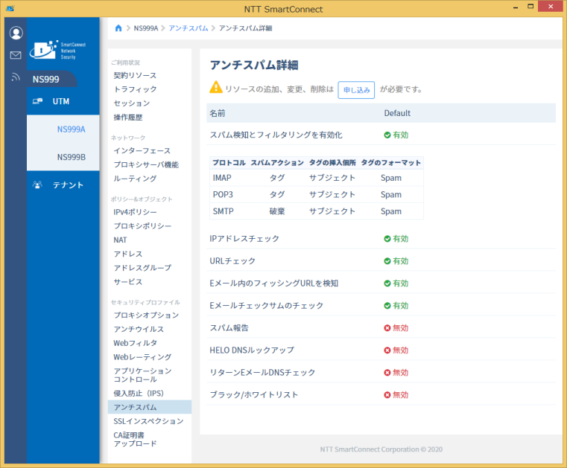
Task: Click the POP3 protocol cell
Action: tap(223, 194)
